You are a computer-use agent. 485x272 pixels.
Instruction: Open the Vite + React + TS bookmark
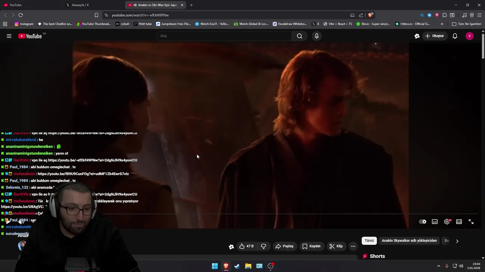[x=338, y=24]
